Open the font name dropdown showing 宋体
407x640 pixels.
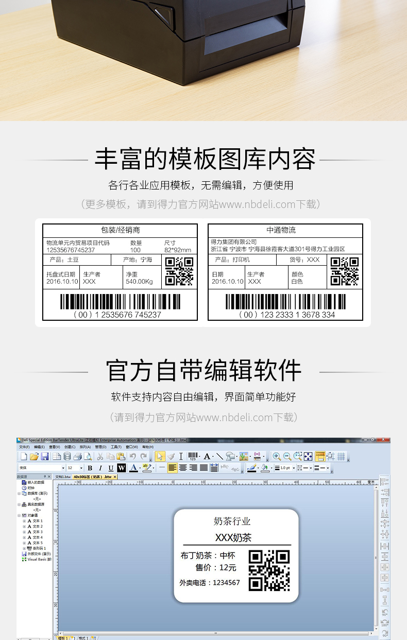(x=42, y=468)
